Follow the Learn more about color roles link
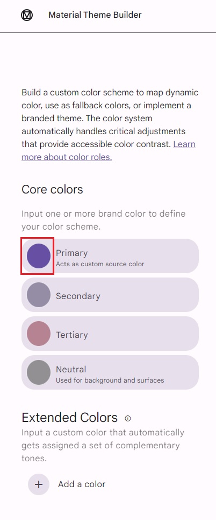 (109, 150)
